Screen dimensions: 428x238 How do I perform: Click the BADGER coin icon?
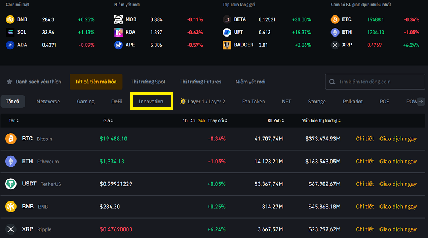(x=227, y=45)
